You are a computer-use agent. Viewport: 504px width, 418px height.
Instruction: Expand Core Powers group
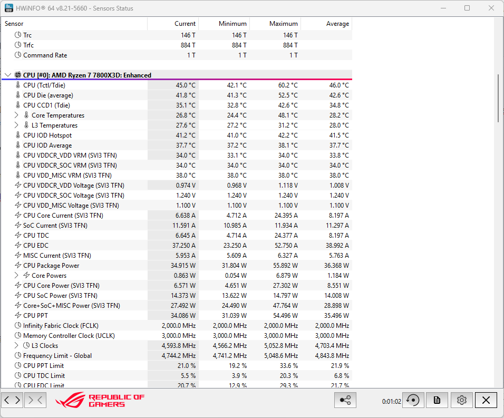16,275
